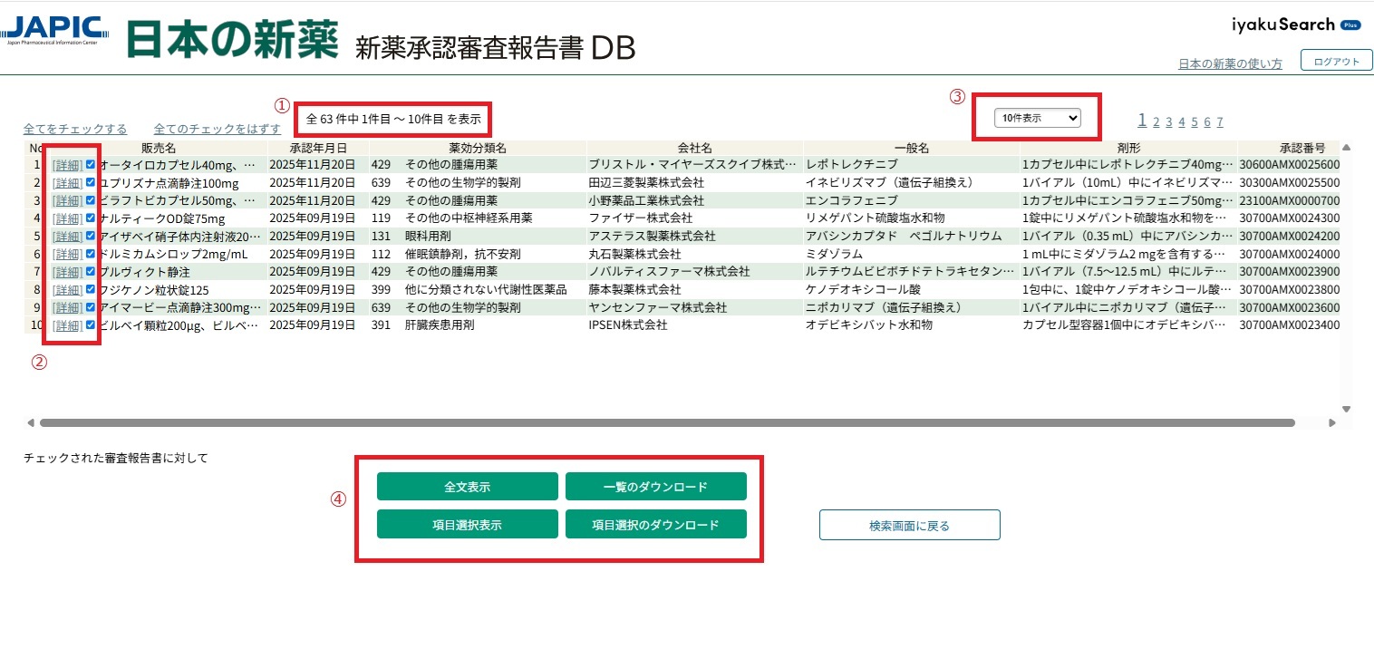
Task: Open [詳細] for アイマービー点滴静注300mg
Action: click(67, 307)
